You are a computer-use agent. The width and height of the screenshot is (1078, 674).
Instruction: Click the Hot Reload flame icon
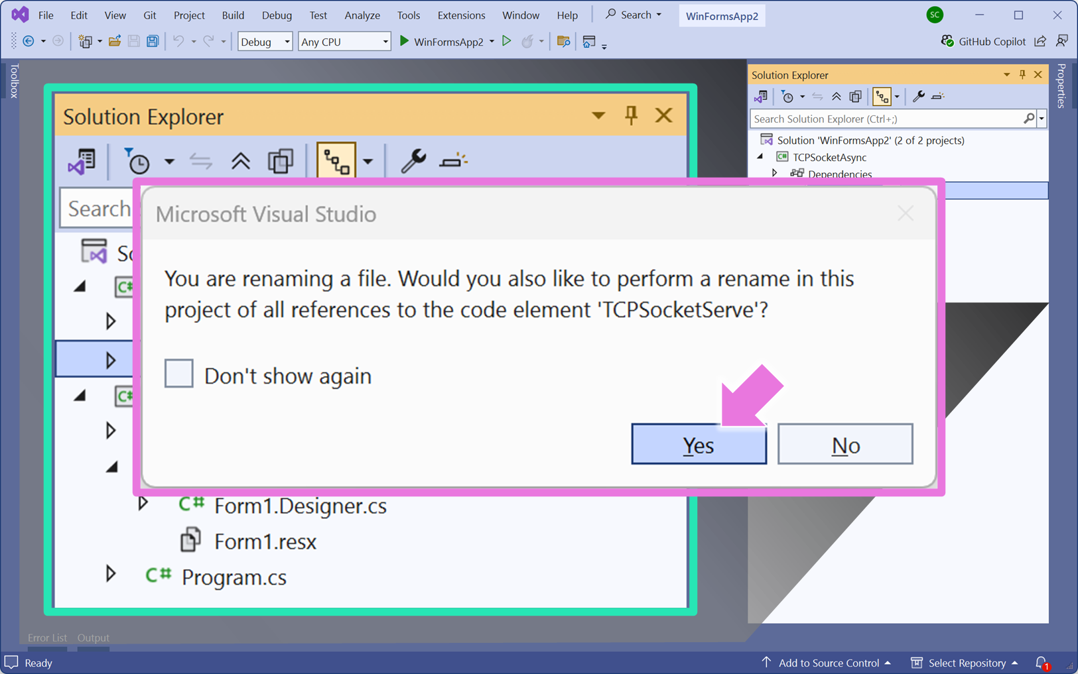coord(527,41)
